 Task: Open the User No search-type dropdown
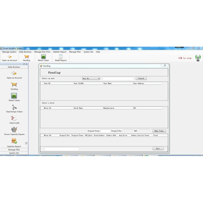91,78
